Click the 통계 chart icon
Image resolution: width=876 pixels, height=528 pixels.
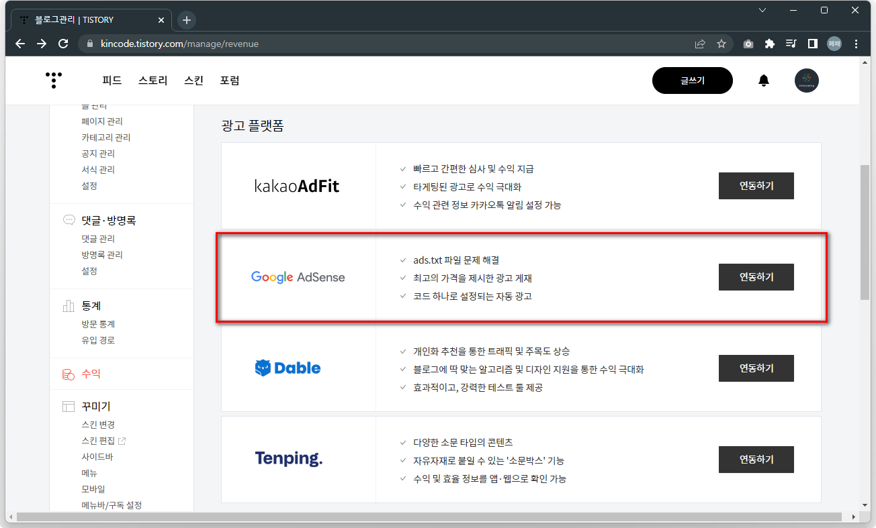pyautogui.click(x=68, y=306)
